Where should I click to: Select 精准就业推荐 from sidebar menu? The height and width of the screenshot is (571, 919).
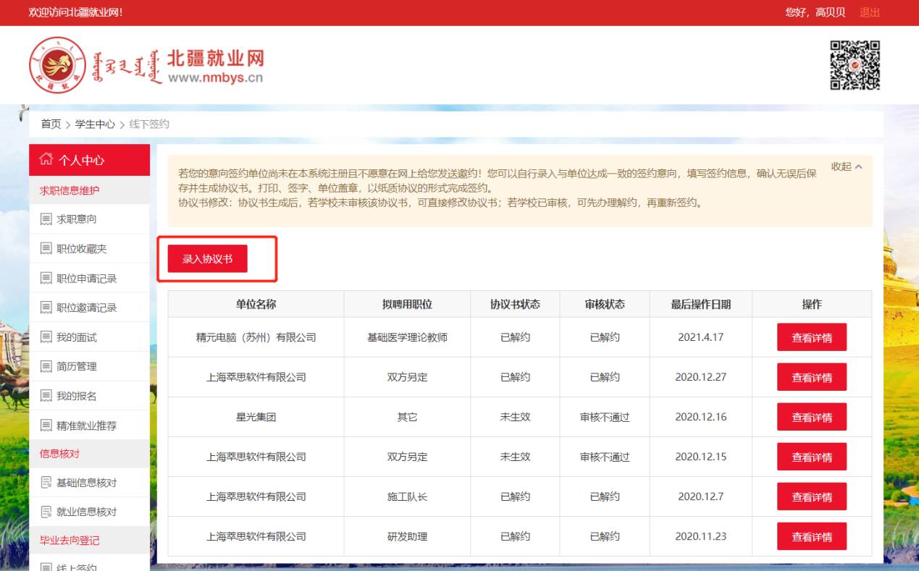(x=86, y=426)
